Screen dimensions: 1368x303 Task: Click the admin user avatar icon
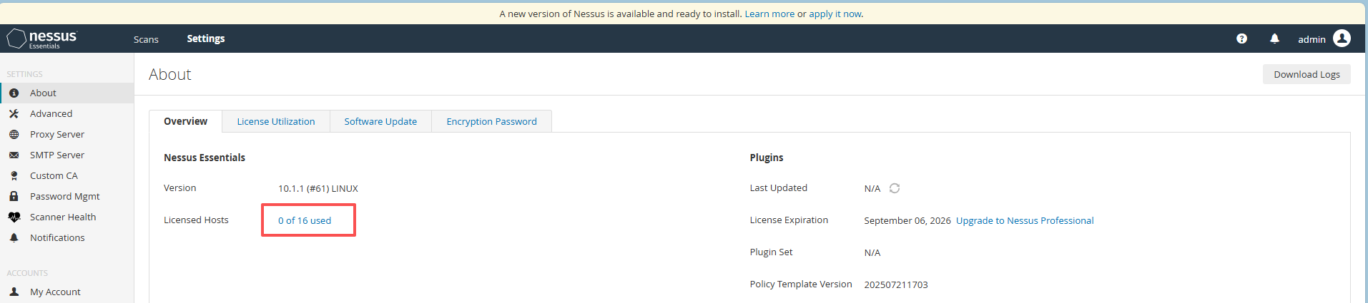point(1342,38)
